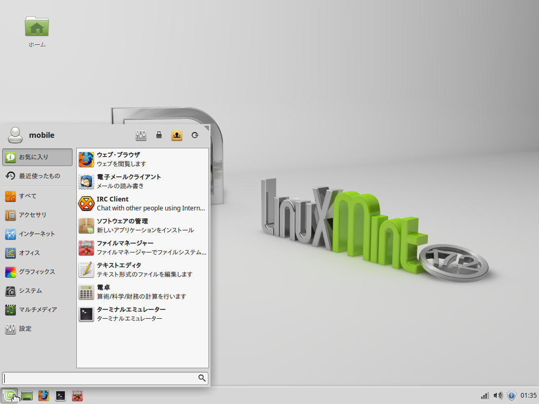The height and width of the screenshot is (404, 539).
Task: Launch file manager from the panel launcher
Action: point(77,396)
